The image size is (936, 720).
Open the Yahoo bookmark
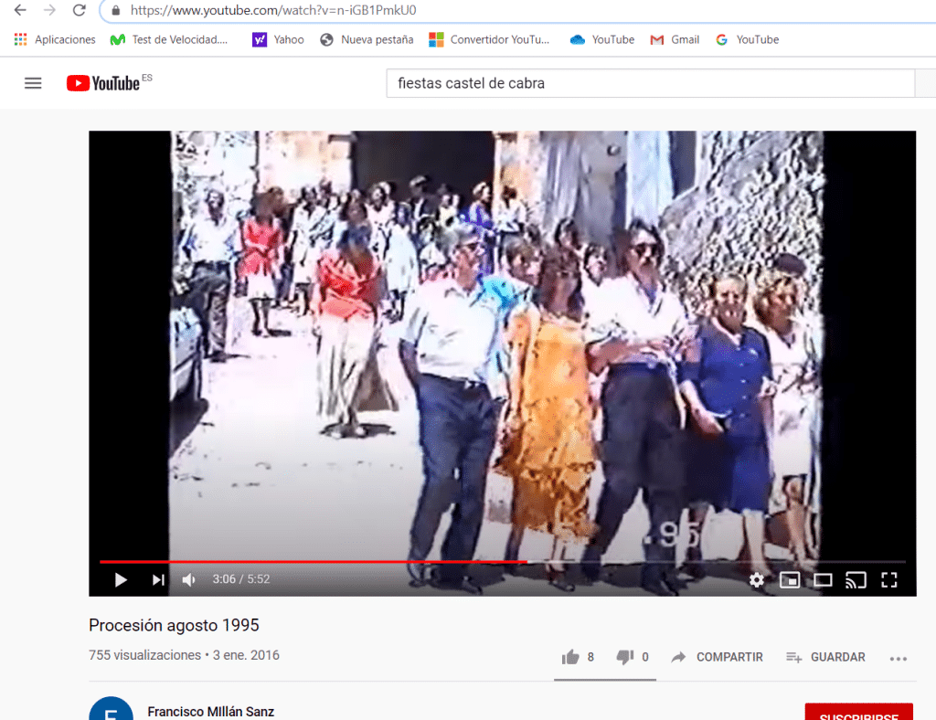[278, 39]
